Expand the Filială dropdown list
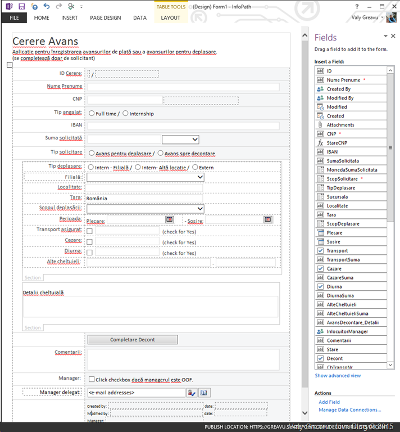Screen dimensions: 400x432 (x=201, y=177)
